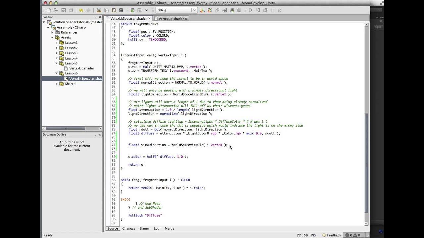Minimize the Solution panel
Screen dimensions: 424x238
(95, 17)
